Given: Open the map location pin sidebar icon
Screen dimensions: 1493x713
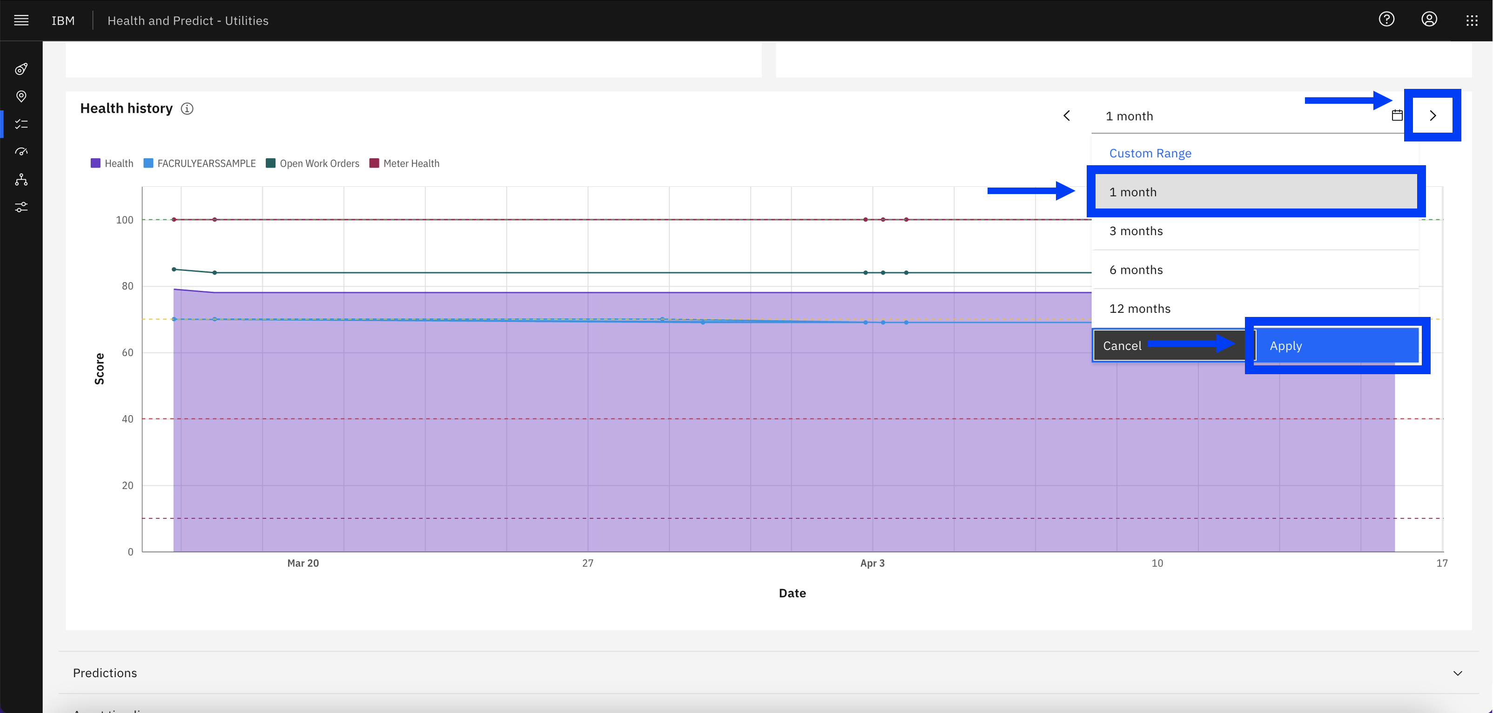Looking at the screenshot, I should pyautogui.click(x=21, y=96).
